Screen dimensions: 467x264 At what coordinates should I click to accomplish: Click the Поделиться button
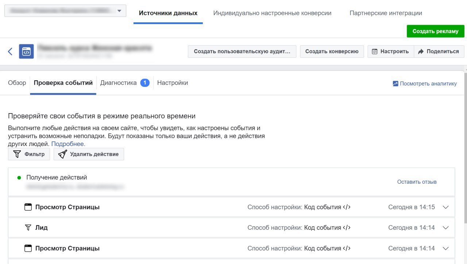click(439, 51)
